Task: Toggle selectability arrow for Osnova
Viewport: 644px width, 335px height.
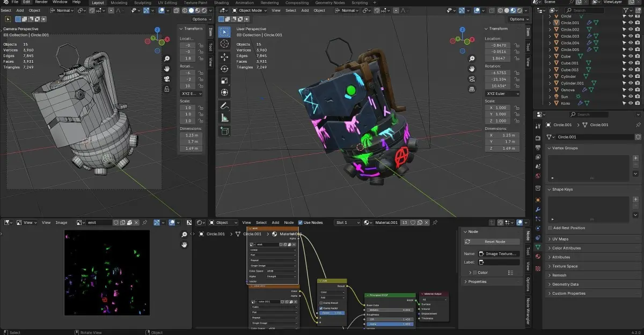Action: pyautogui.click(x=624, y=90)
